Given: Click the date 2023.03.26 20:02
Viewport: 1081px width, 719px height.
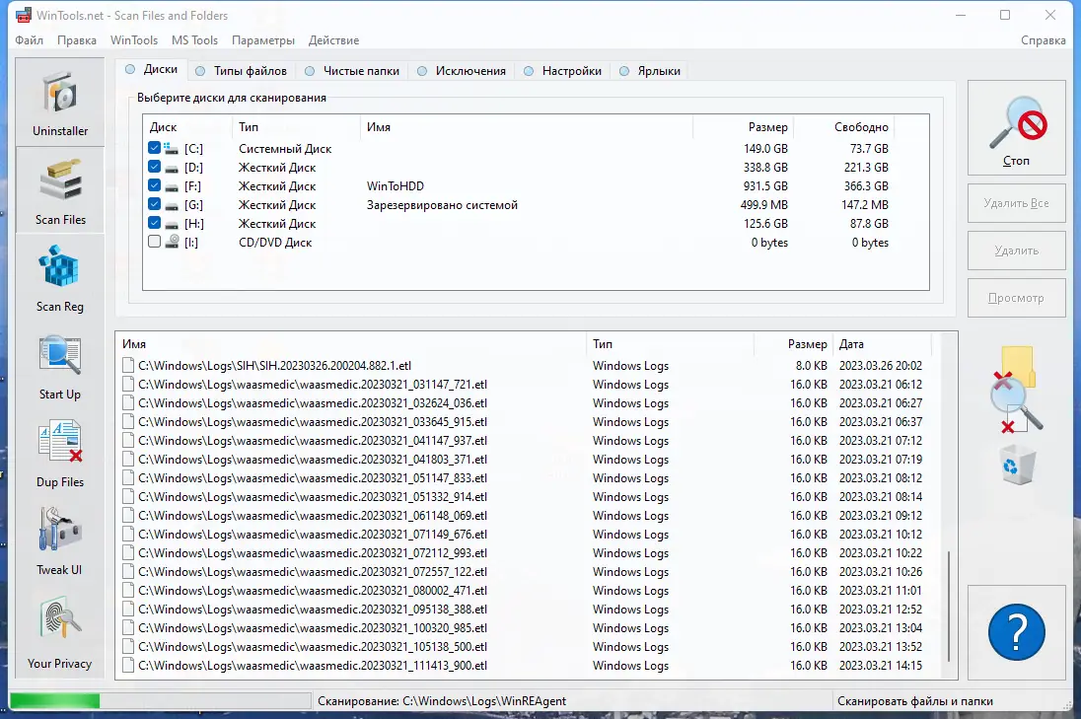Looking at the screenshot, I should pyautogui.click(x=881, y=365).
